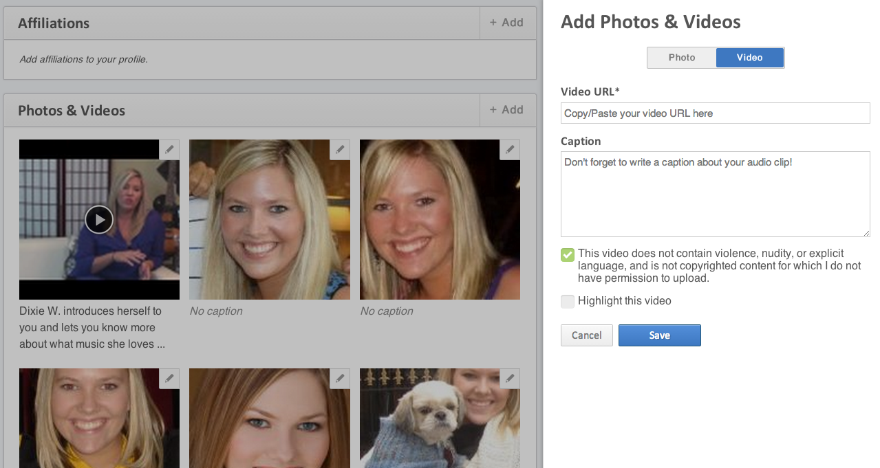Click the 'Add Photos & Videos' panel title
The image size is (880, 468).
[x=651, y=22]
